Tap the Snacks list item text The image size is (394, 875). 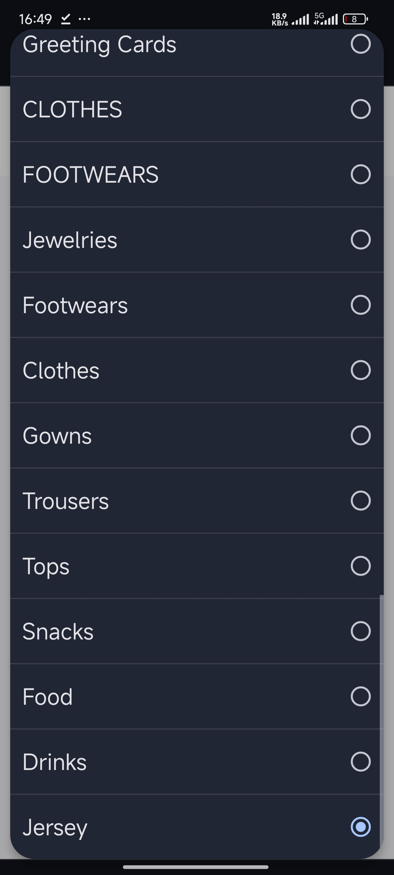[58, 631]
